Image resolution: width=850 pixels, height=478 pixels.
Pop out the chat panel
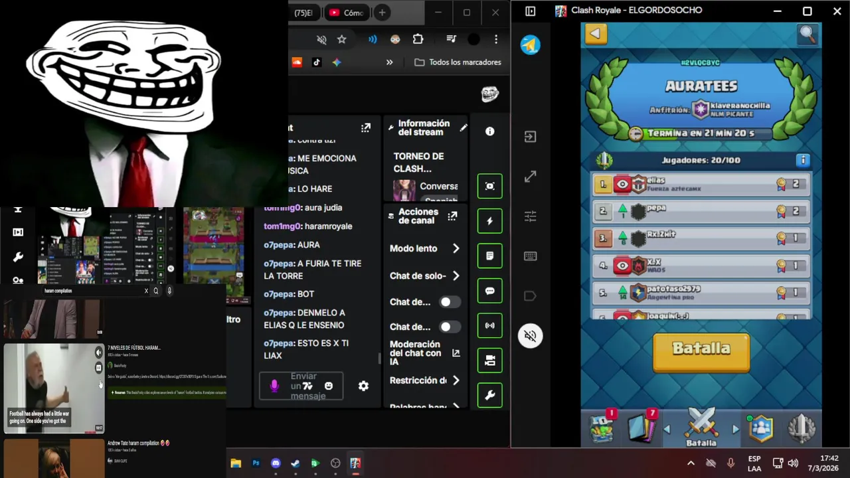(365, 127)
